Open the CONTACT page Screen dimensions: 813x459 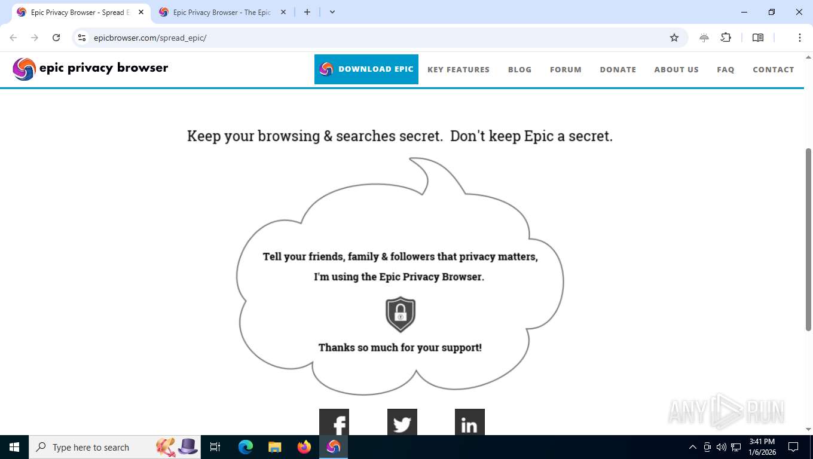(x=774, y=70)
